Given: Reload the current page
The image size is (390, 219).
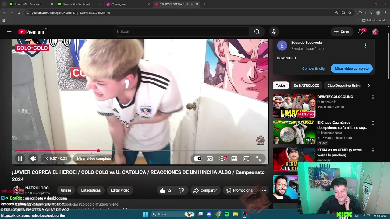Looking at the screenshot, I should point(19,13).
